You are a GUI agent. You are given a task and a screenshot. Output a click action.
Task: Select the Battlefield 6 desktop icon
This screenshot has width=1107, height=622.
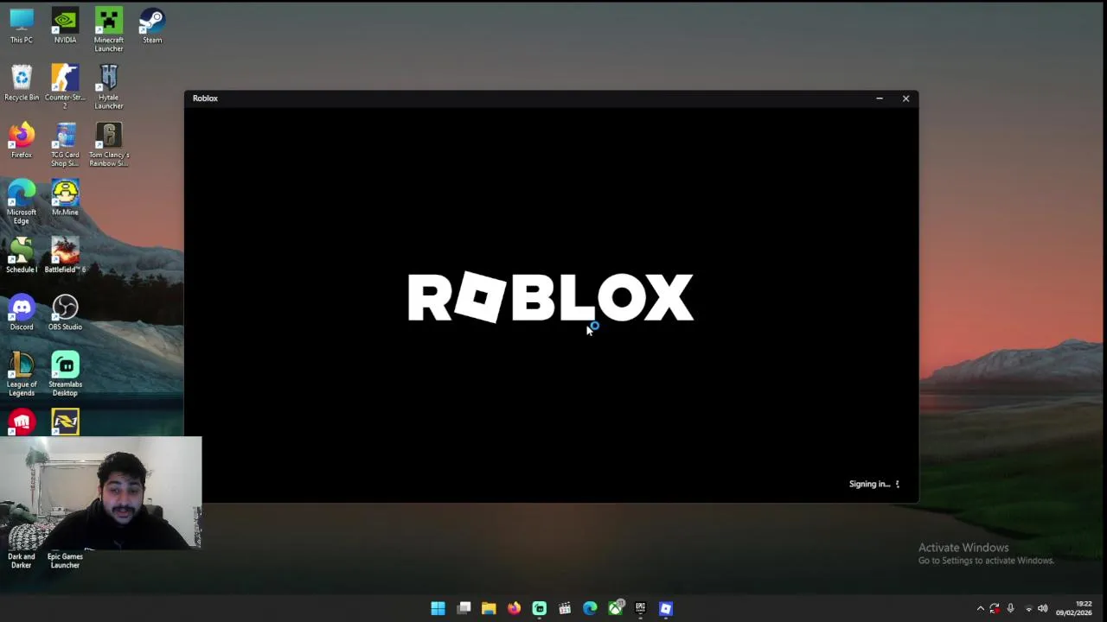click(x=65, y=255)
